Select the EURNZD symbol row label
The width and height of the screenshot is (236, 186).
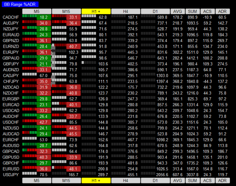click(11, 47)
